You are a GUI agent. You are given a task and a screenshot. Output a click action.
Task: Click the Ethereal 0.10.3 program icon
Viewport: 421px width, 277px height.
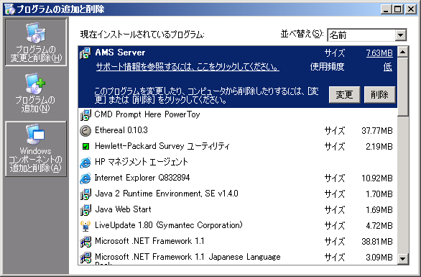(x=85, y=131)
